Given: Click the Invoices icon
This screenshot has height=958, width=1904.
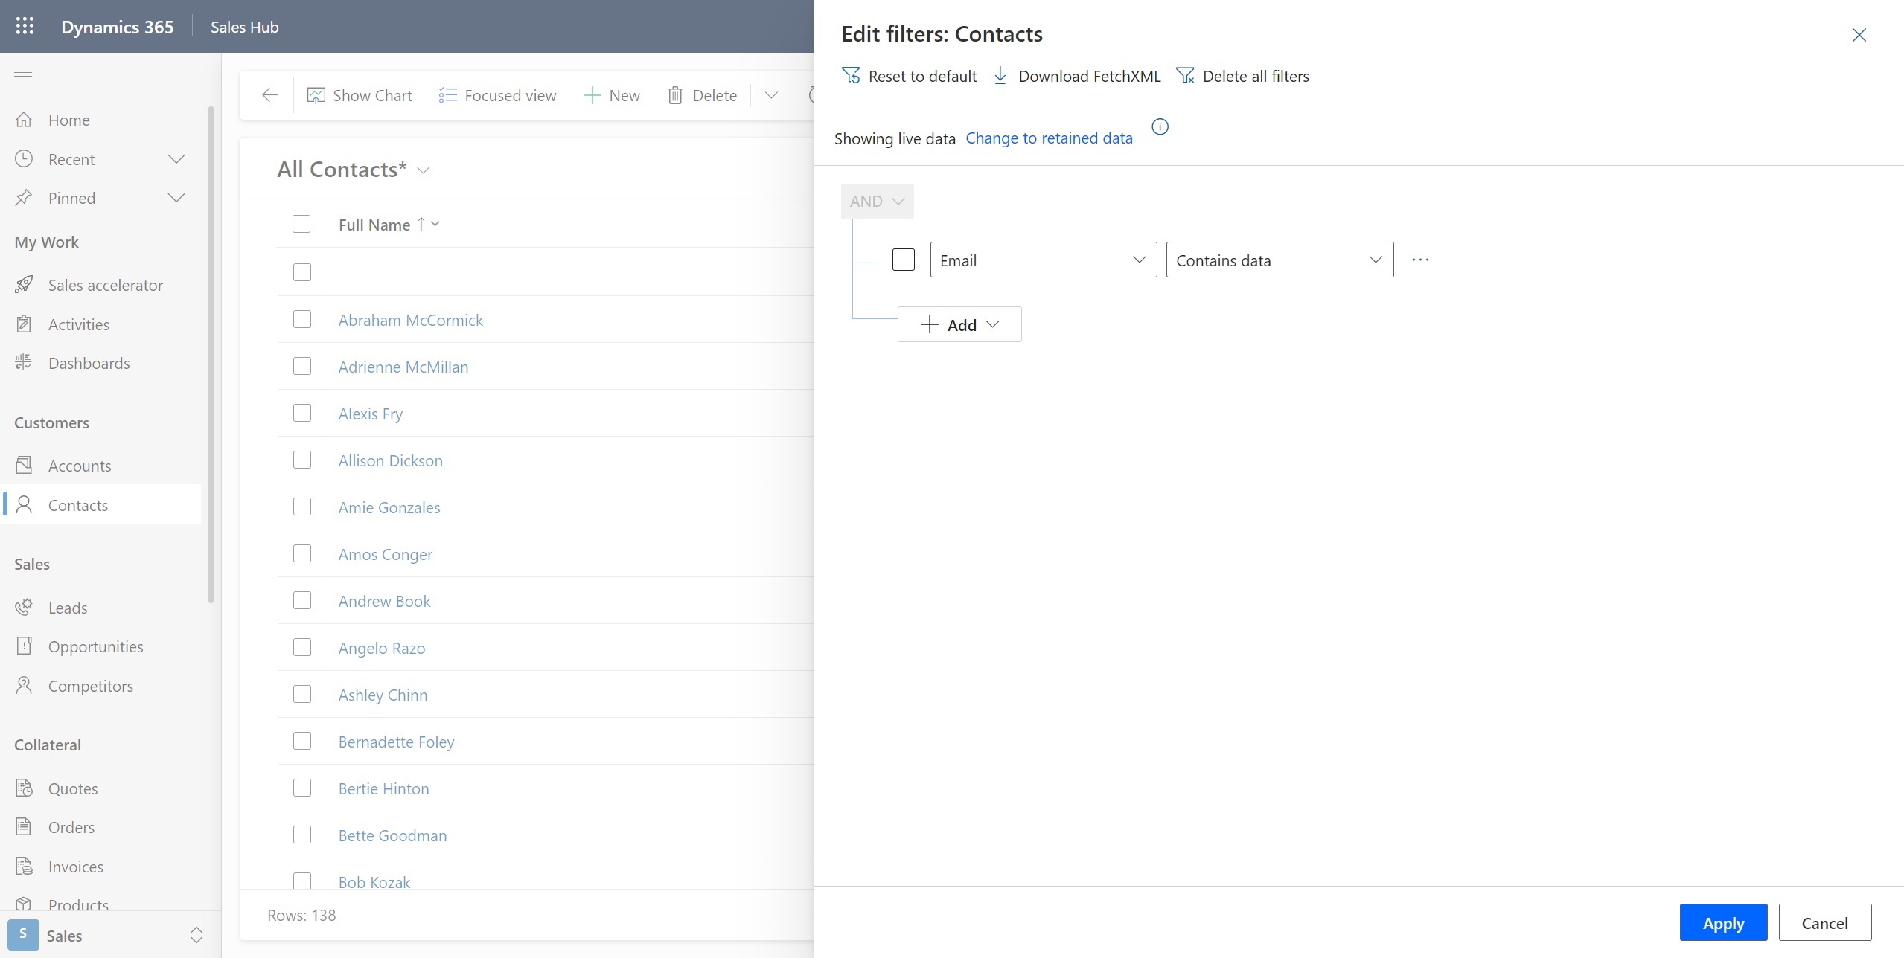Looking at the screenshot, I should tap(24, 866).
